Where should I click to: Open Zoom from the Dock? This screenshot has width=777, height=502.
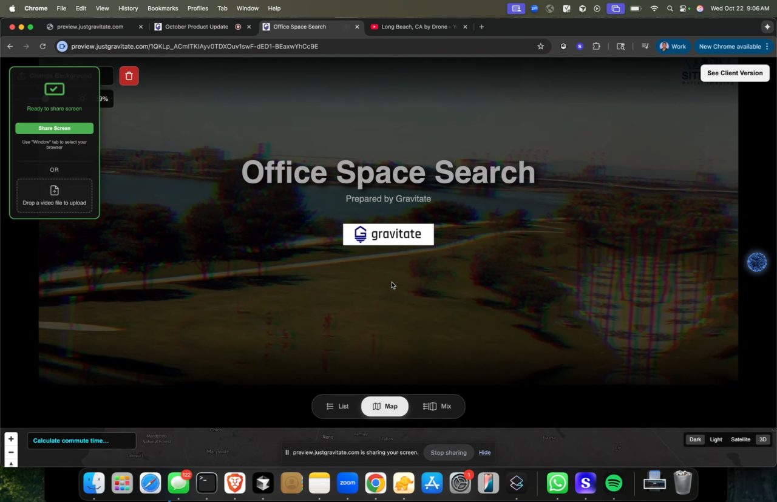click(347, 483)
